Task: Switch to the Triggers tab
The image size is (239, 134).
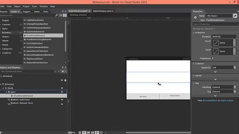Action: pos(27,12)
